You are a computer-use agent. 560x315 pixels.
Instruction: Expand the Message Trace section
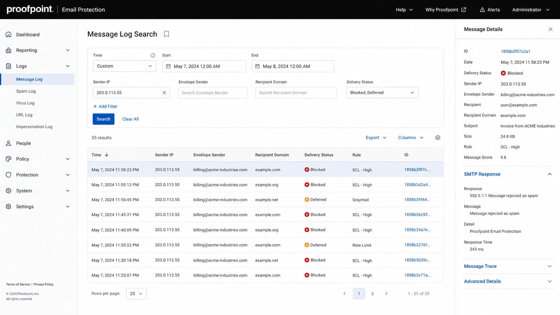pyautogui.click(x=550, y=266)
